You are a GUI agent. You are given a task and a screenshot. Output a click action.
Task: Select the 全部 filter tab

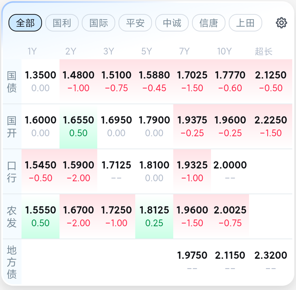[25, 23]
